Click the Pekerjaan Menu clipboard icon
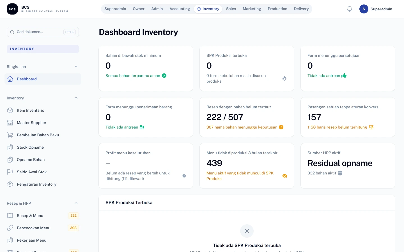 pyautogui.click(x=10, y=240)
